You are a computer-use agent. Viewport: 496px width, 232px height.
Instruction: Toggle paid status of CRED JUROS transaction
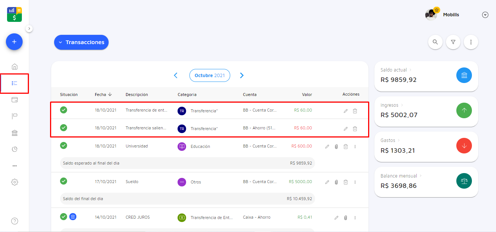(x=64, y=217)
